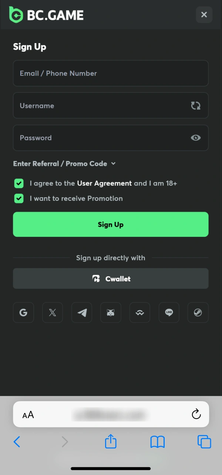222x475 pixels.
Task: Click the Email / Phone Number field
Action: (111, 73)
